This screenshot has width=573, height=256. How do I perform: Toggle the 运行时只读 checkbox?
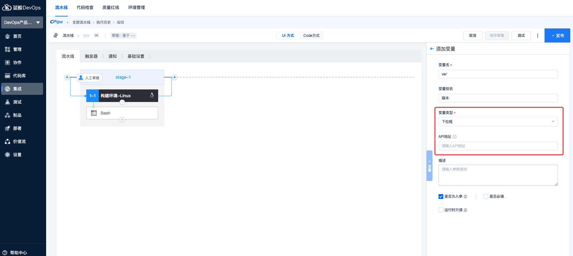tap(441, 210)
